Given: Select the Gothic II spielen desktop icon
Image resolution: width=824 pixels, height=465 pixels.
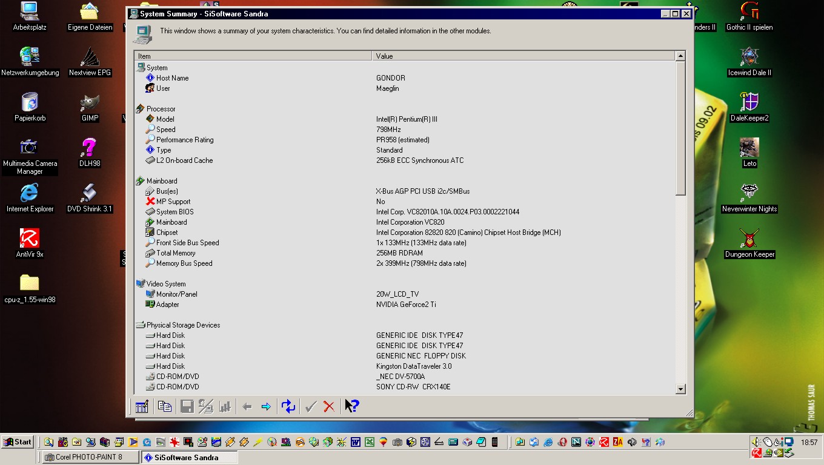Looking at the screenshot, I should (749, 16).
